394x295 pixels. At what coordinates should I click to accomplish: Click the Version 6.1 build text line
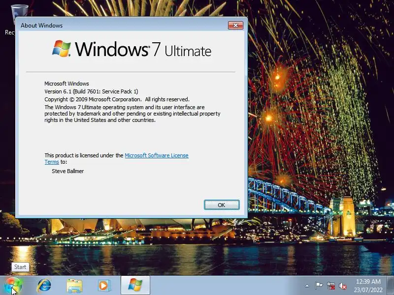point(91,91)
